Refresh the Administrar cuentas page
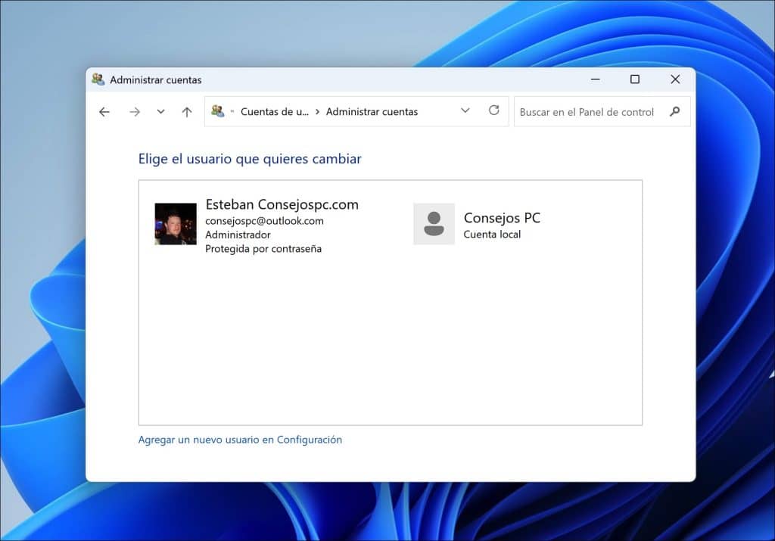775x541 pixels. point(493,110)
